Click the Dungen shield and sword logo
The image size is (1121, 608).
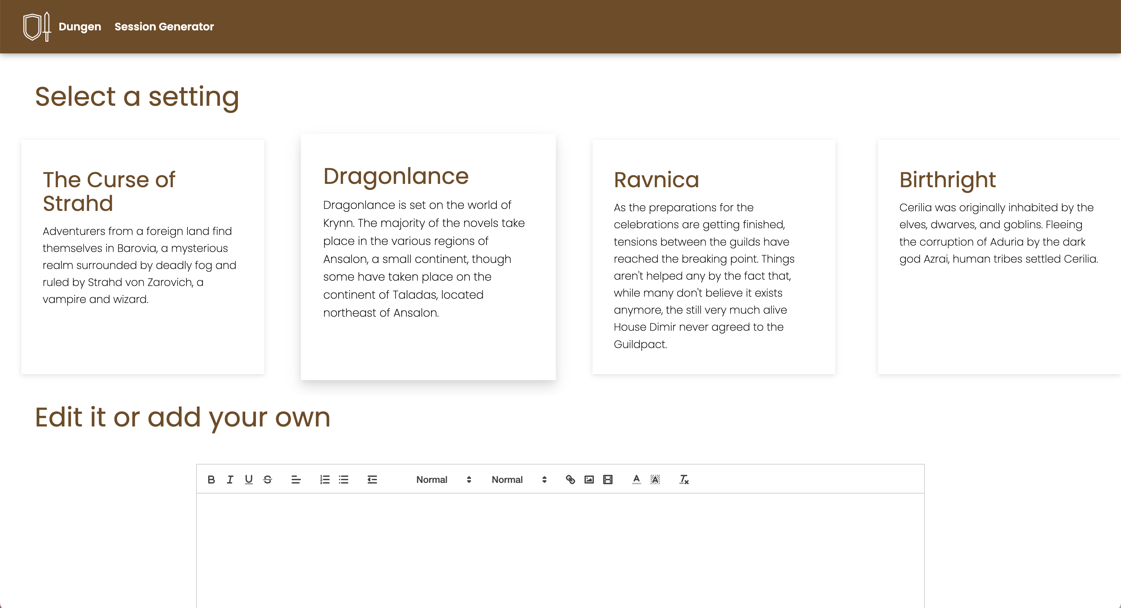point(37,27)
